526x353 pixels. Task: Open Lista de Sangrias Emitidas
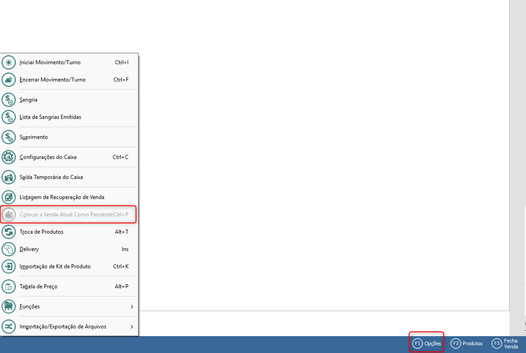tap(69, 117)
